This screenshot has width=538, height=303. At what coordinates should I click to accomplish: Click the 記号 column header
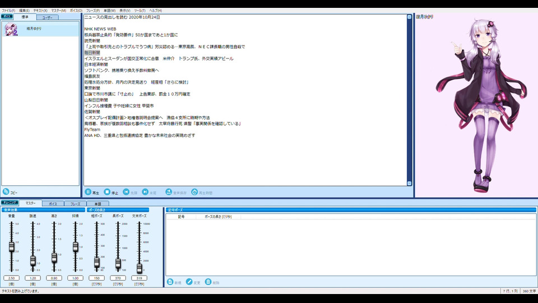pos(181,217)
